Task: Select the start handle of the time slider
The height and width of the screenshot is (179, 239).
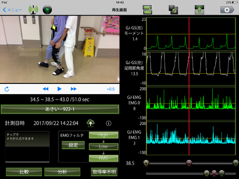Action: [146, 163]
